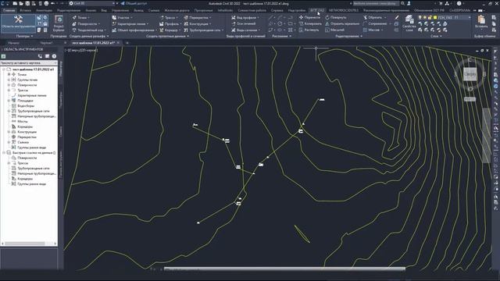Open the Поверхности surfaces ribbon dropdown
This screenshot has width=500, height=281.
pos(86,24)
